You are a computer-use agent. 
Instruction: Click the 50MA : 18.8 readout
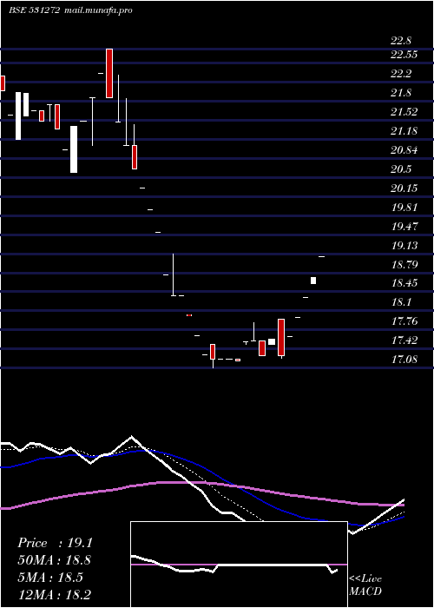pyautogui.click(x=55, y=560)
